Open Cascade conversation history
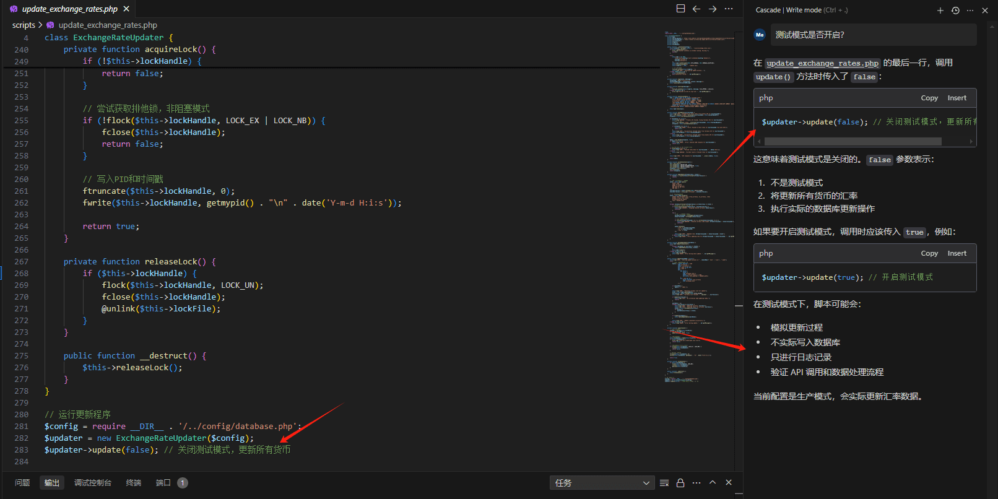Viewport: 998px width, 499px height. coord(955,11)
